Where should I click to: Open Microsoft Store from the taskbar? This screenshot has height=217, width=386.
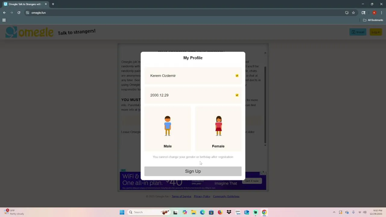(211, 212)
